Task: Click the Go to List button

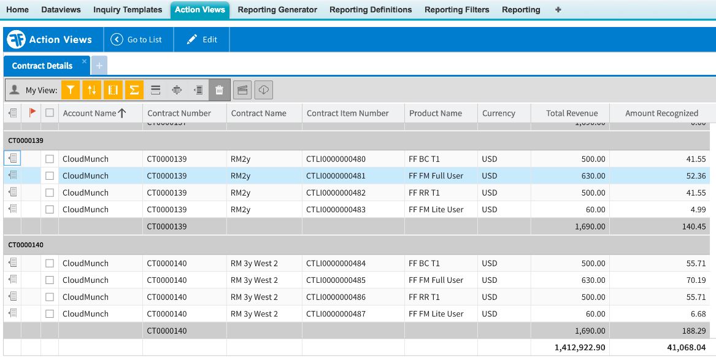Action: click(x=137, y=40)
